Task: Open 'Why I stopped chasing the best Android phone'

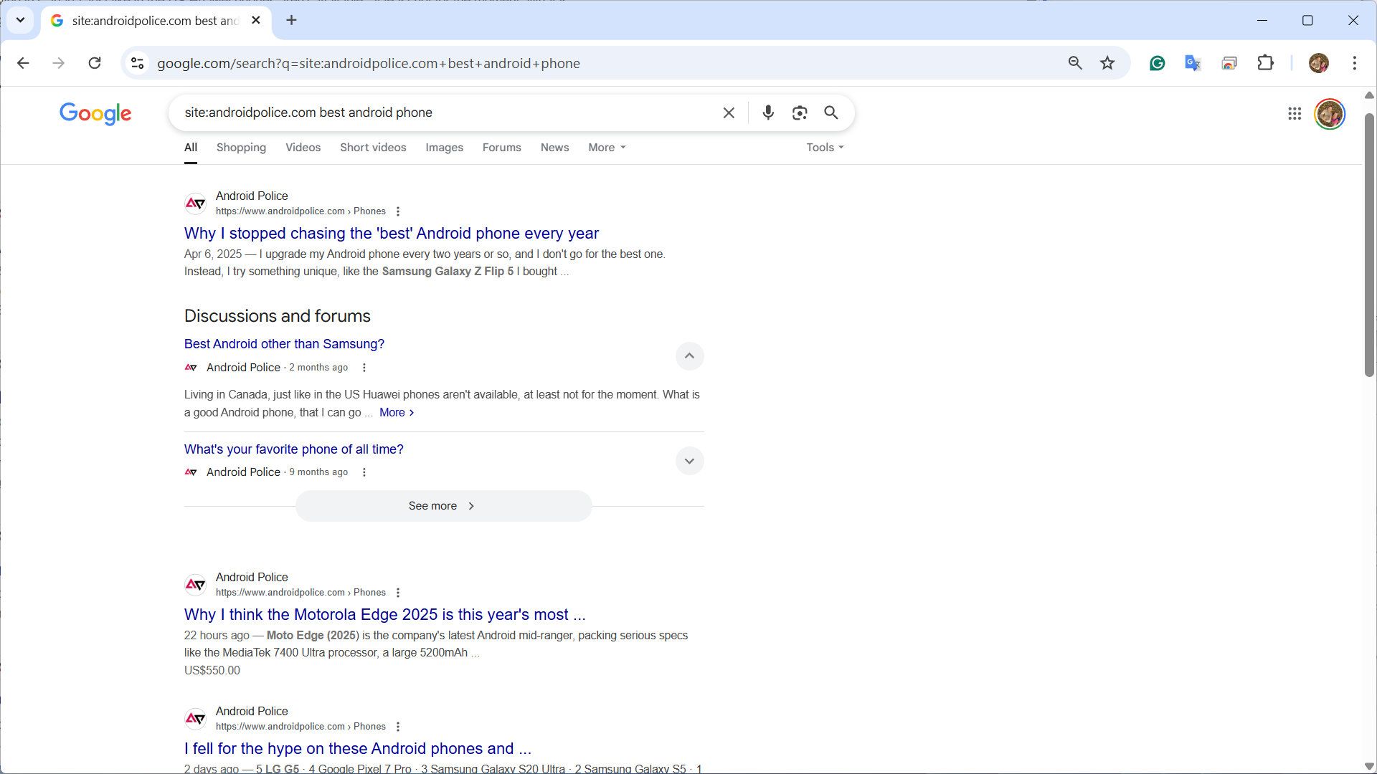Action: (x=391, y=233)
